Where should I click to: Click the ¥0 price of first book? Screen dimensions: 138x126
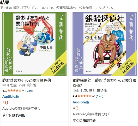5,103
